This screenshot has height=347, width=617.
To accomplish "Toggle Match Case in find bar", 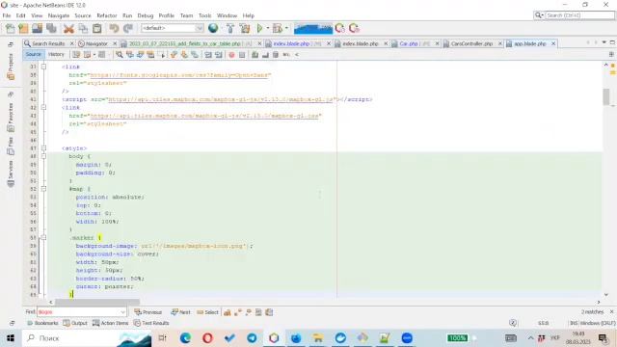I will point(228,312).
